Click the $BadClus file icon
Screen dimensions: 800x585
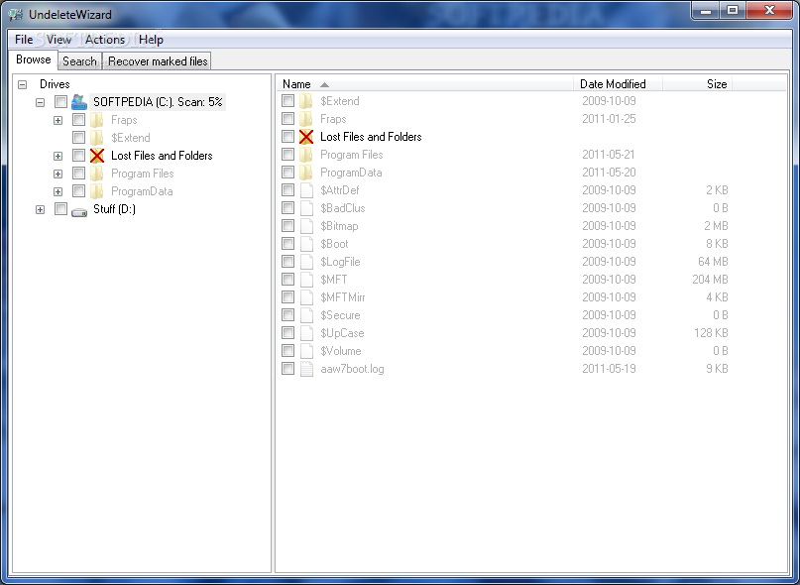(306, 208)
